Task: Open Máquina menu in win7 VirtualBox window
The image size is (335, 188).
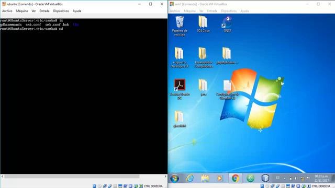Action: 189,11
